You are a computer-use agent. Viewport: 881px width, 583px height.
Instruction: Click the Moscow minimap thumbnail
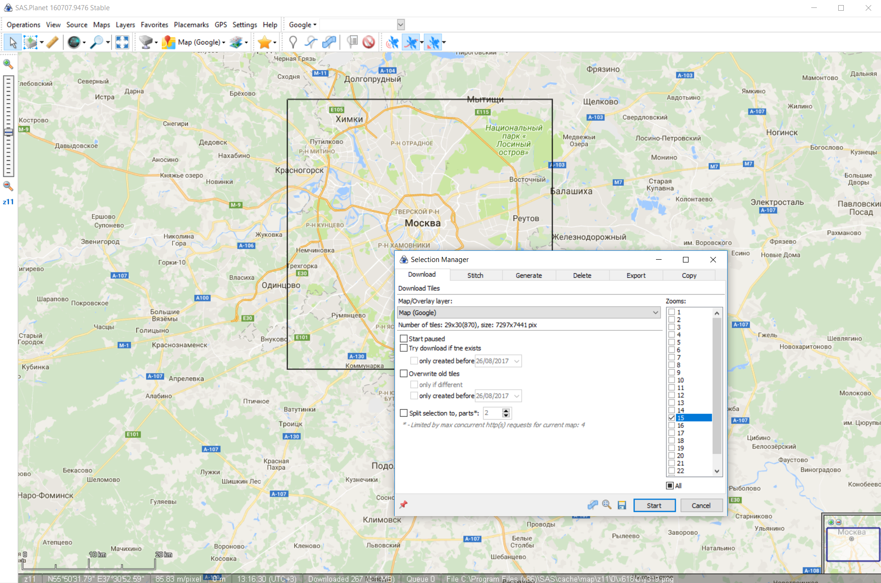point(853,544)
